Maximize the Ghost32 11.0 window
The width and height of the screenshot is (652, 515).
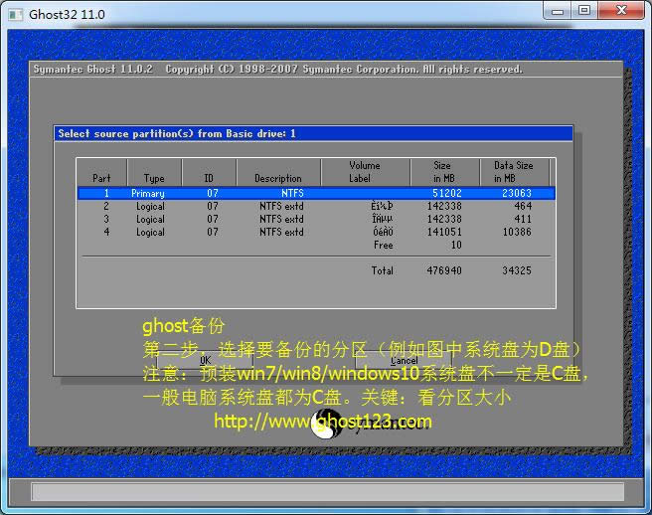click(584, 11)
